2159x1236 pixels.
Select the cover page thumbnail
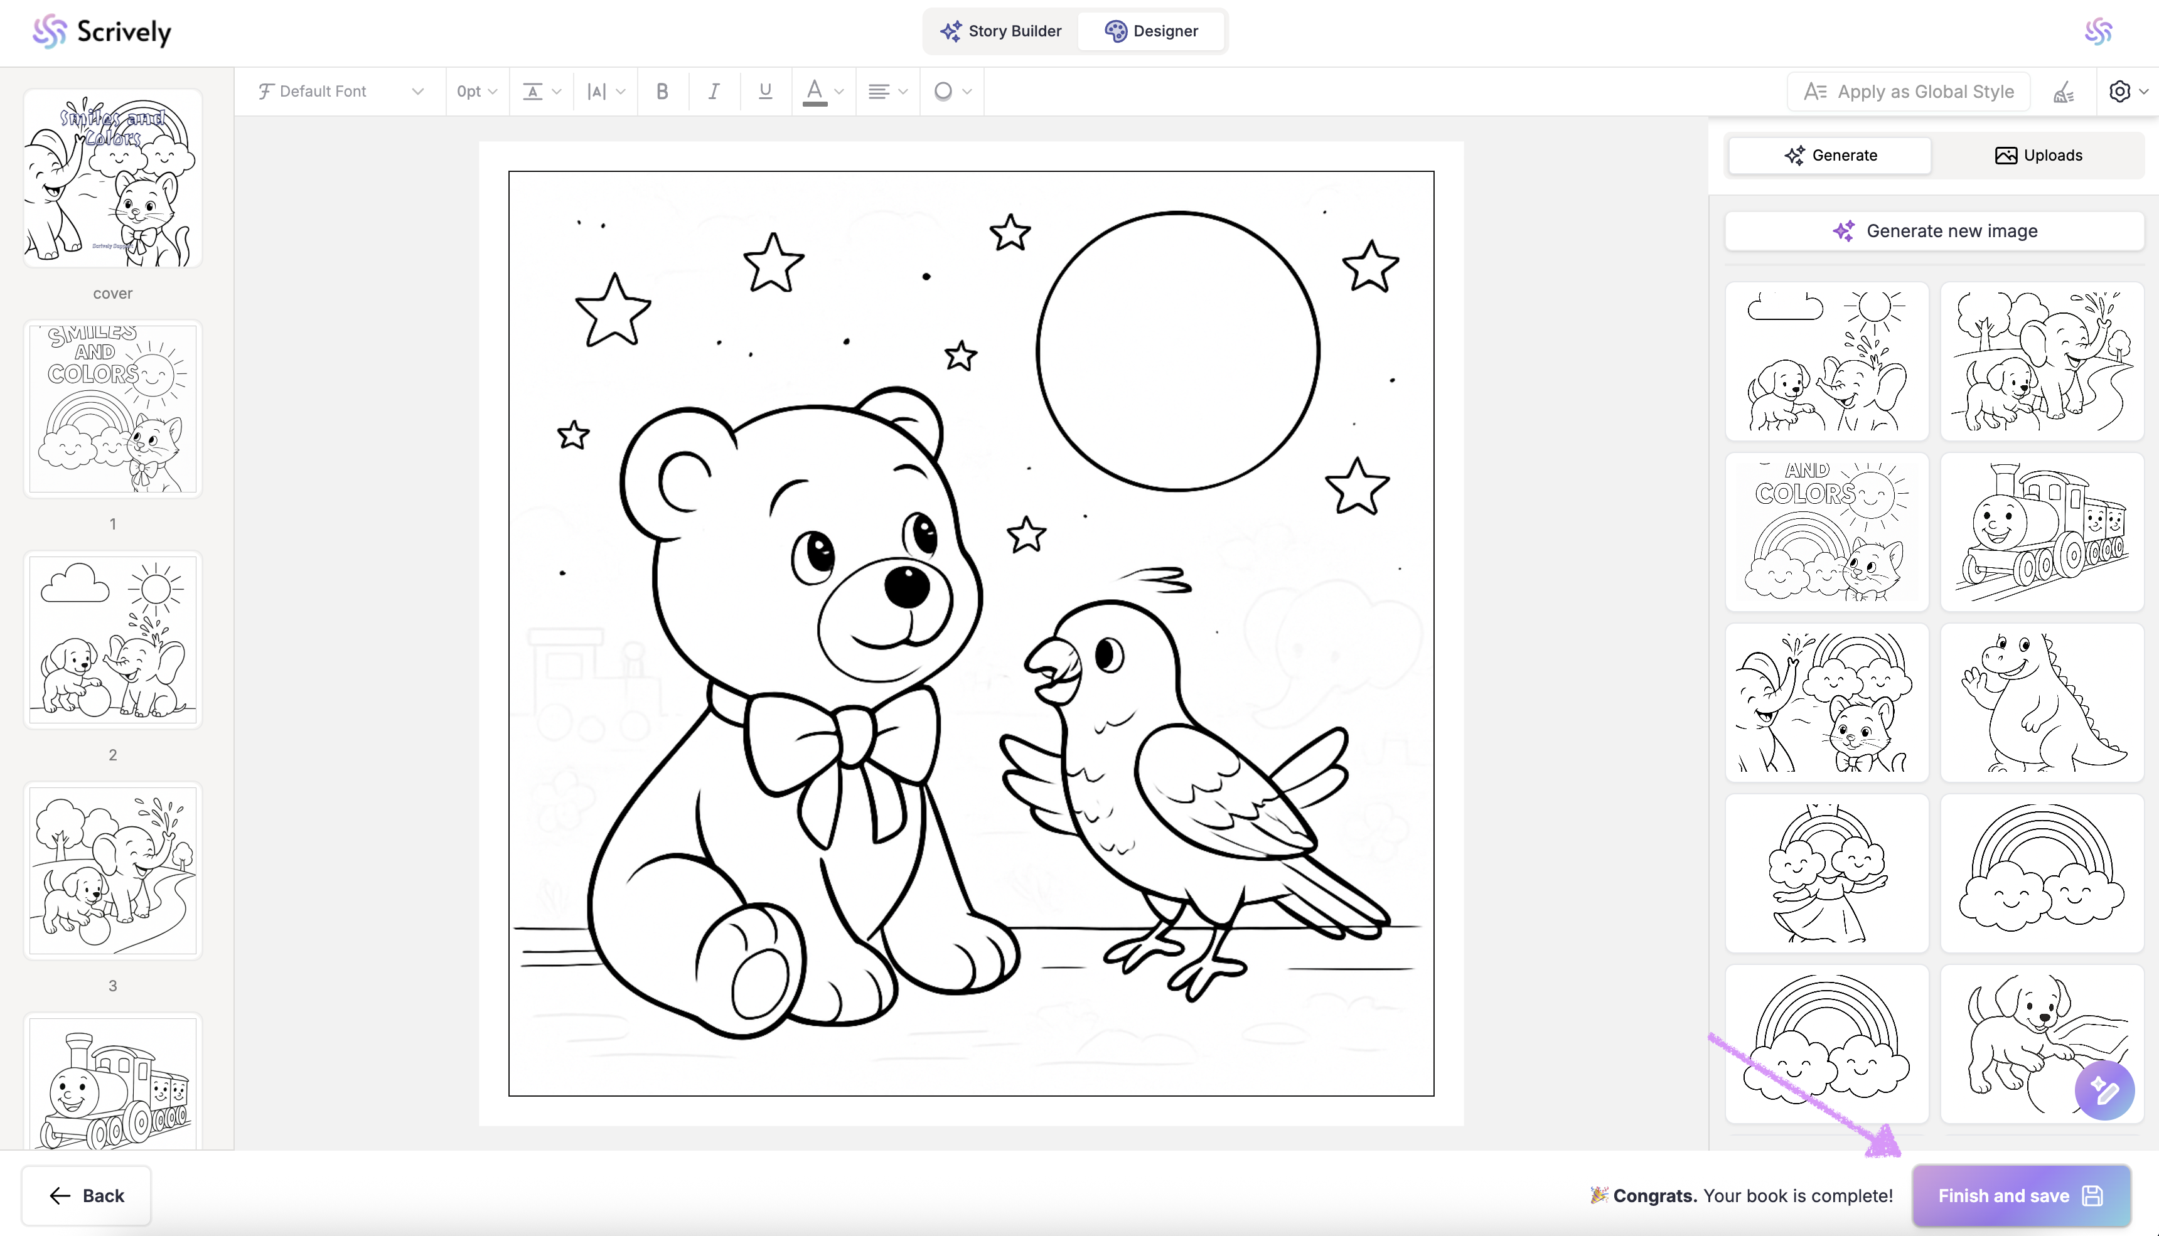[113, 178]
